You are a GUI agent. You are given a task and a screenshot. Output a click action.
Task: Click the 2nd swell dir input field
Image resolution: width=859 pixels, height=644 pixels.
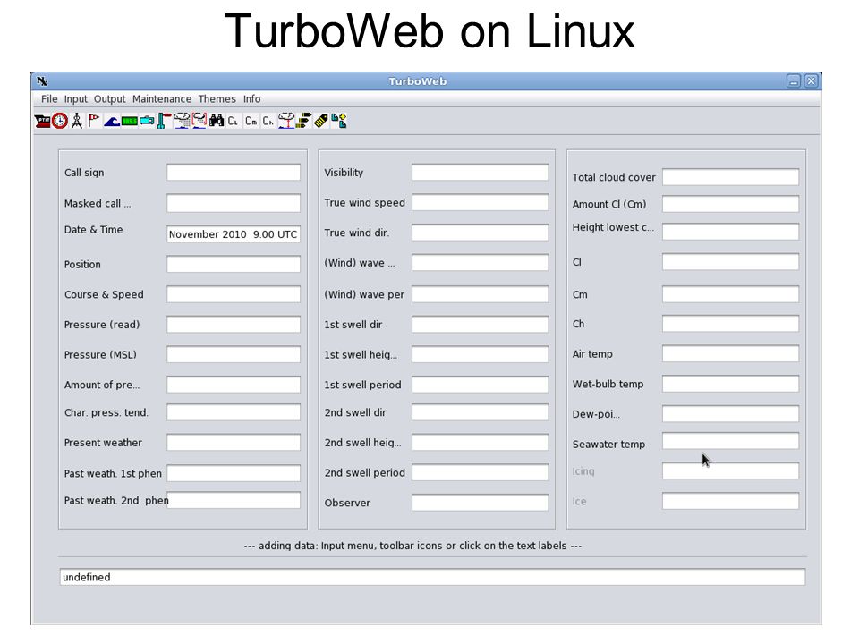480,412
